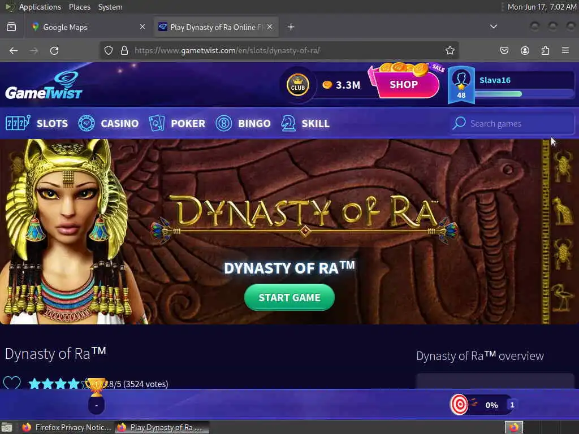Screen dimensions: 579x434
Task: Click the site security padlock icon
Action: point(124,50)
